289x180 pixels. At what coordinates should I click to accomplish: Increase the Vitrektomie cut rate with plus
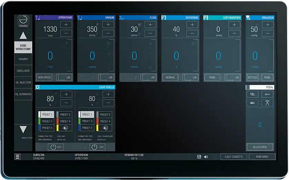pos(66,25)
